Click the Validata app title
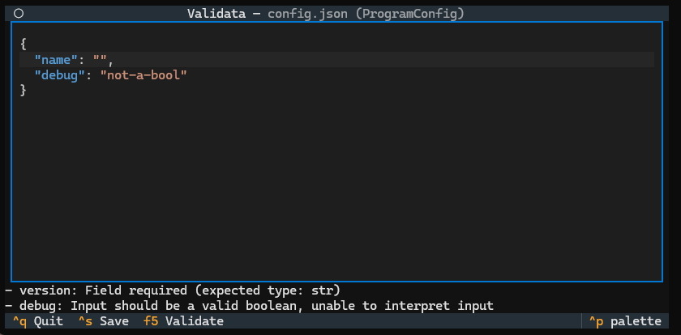Image resolution: width=681 pixels, height=335 pixels. (x=216, y=14)
